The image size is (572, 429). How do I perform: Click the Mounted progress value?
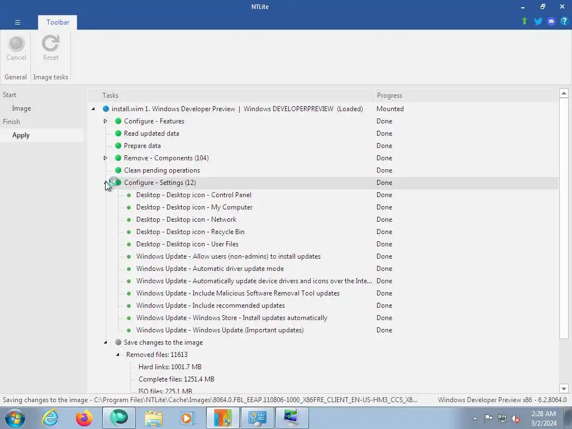390,109
